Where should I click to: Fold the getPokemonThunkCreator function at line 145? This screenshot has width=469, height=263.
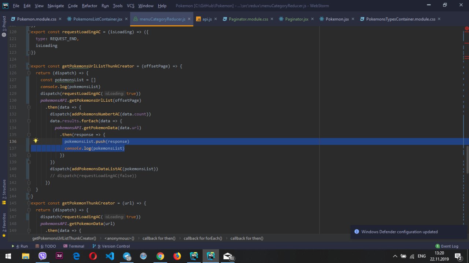pyautogui.click(x=28, y=203)
